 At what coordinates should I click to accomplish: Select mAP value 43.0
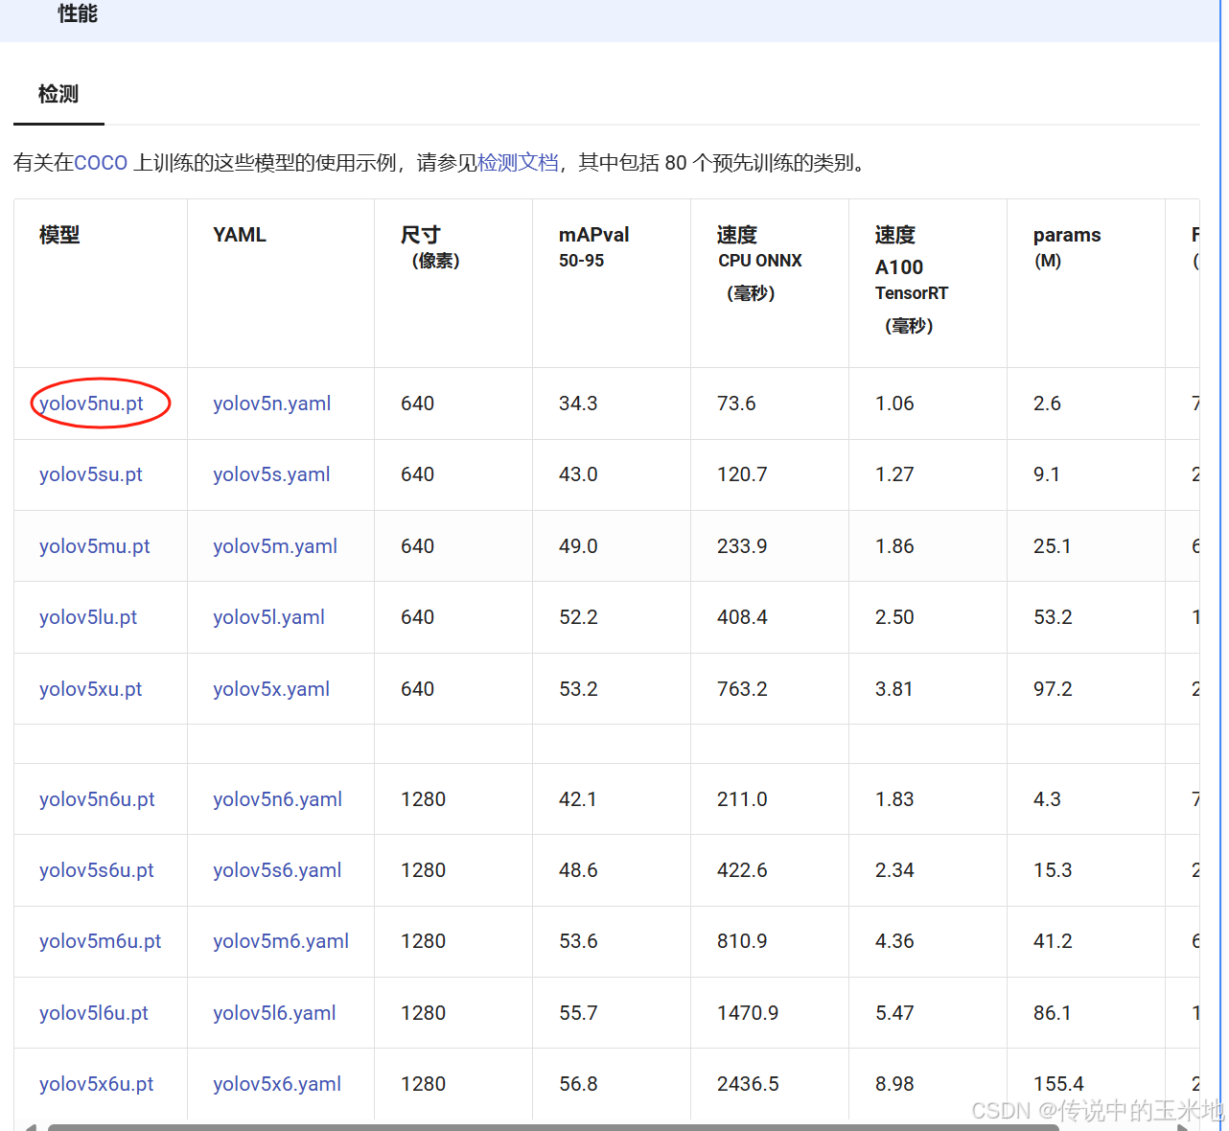click(578, 474)
